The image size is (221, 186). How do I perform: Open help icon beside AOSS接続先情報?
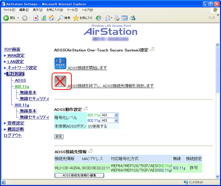(90, 151)
